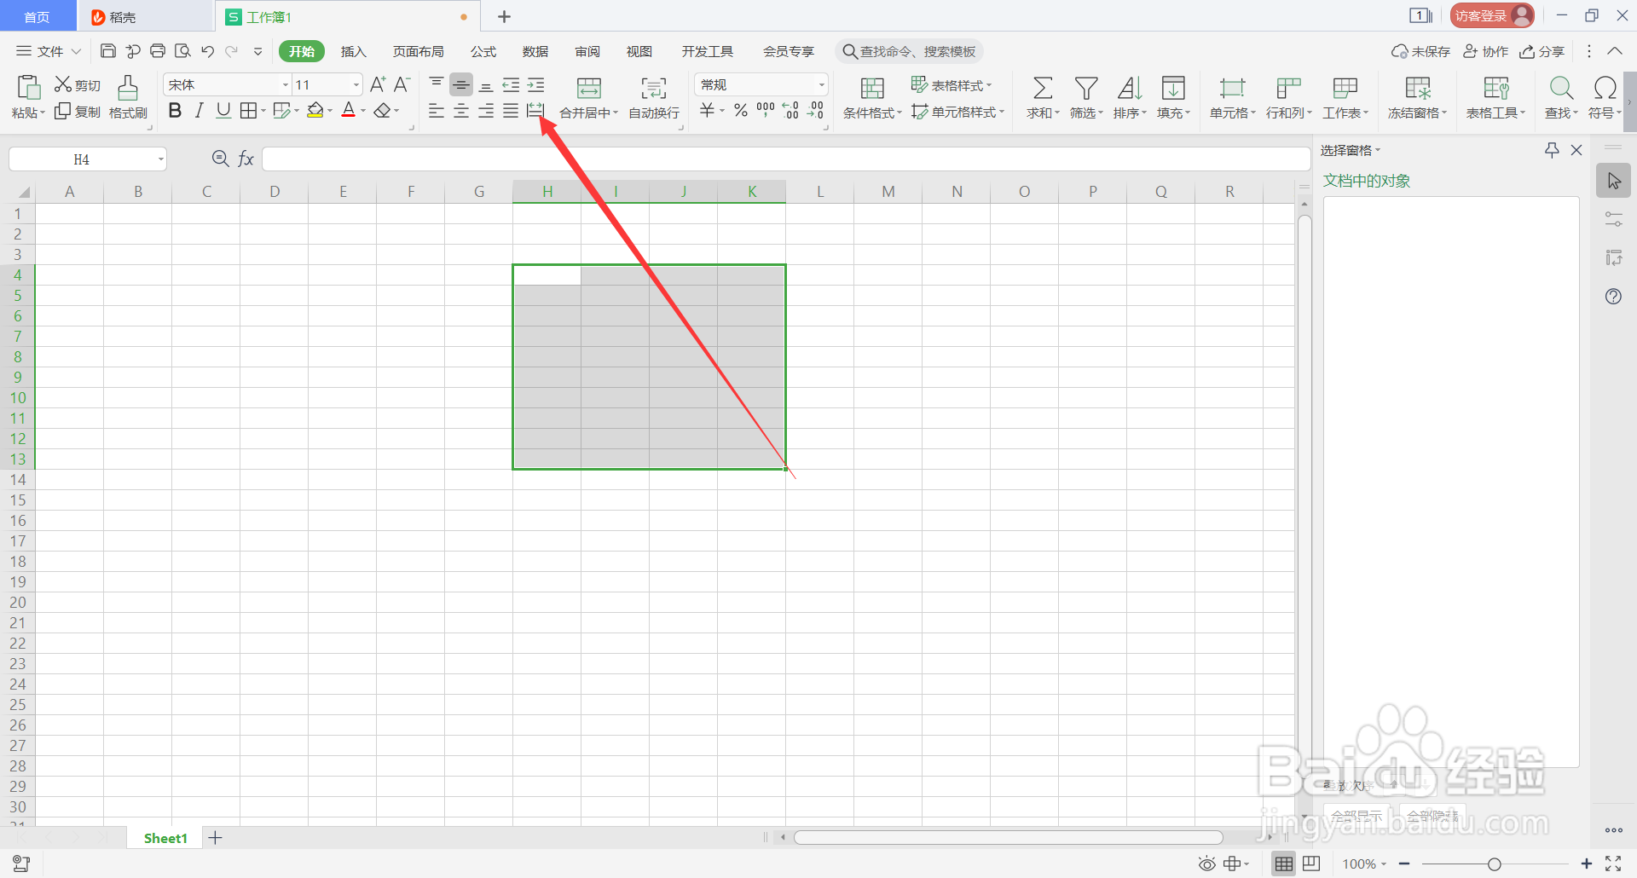
Task: Open the View (视图) tab
Action: pos(639,52)
